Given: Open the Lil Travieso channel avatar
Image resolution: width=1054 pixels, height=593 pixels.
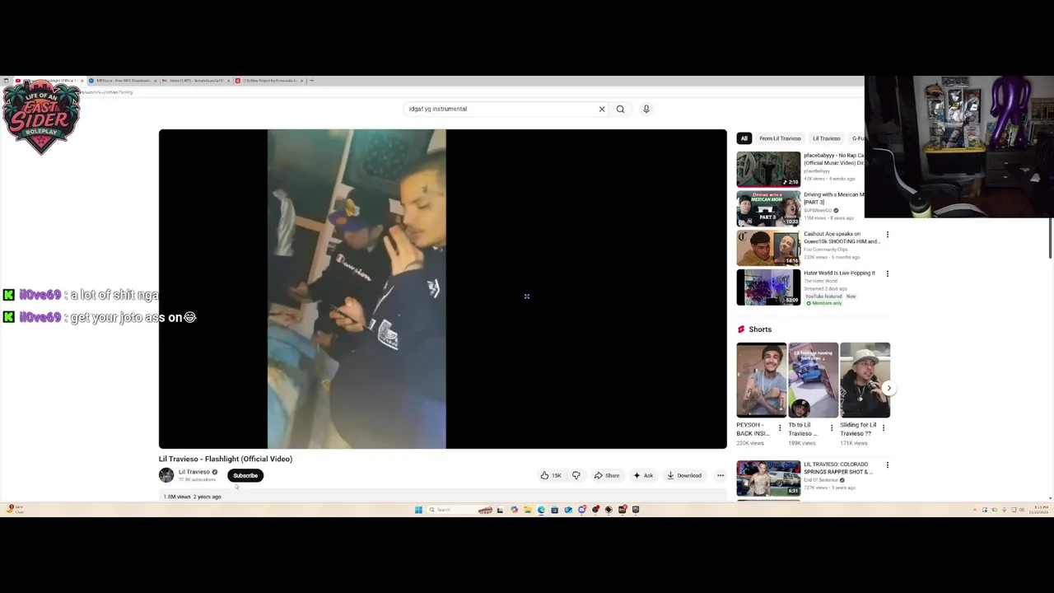Looking at the screenshot, I should pos(166,475).
